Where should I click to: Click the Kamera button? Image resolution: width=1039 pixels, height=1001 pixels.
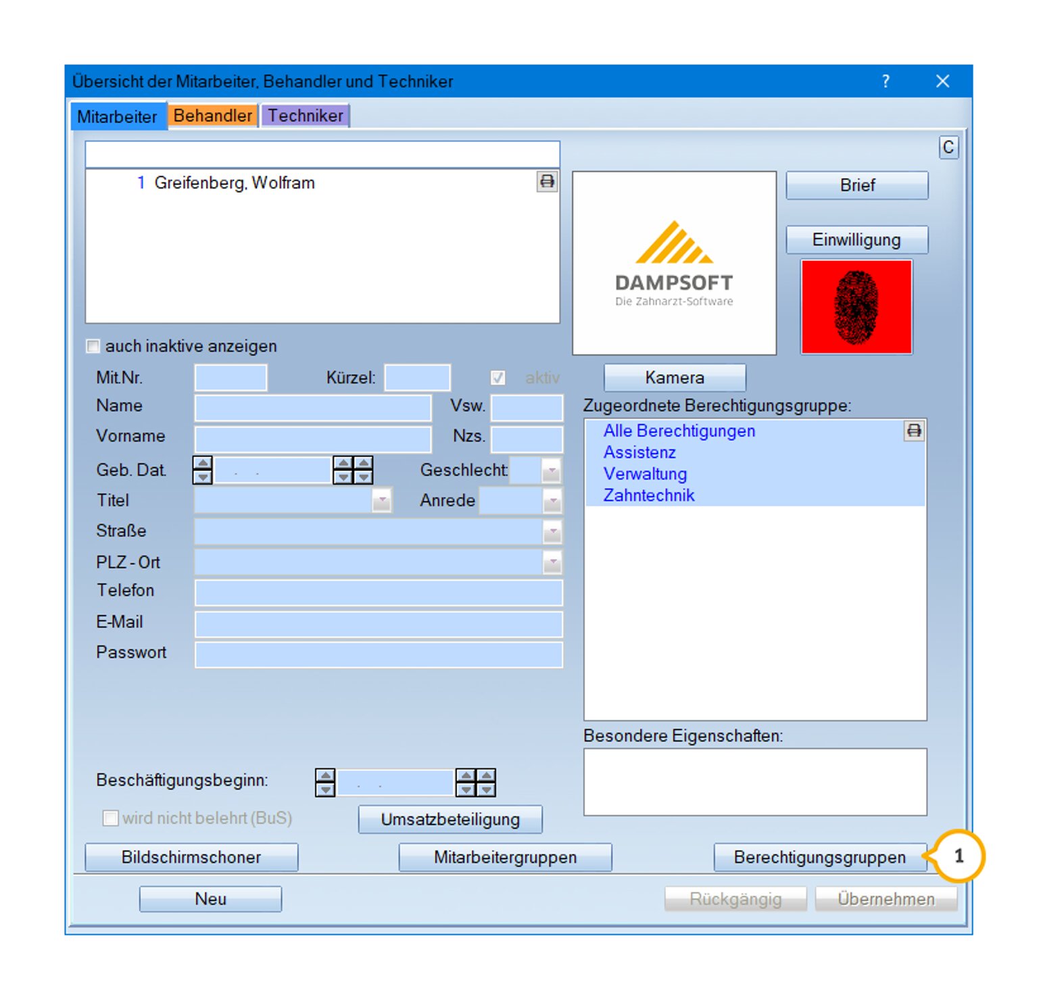pos(675,377)
